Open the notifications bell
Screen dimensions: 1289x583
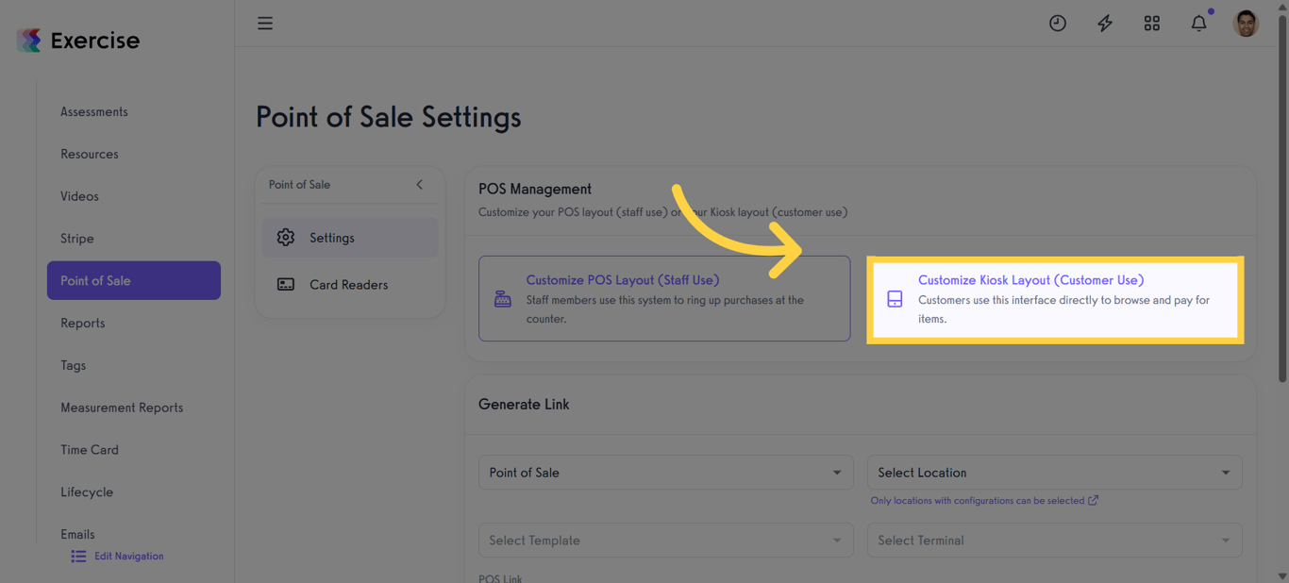pyautogui.click(x=1197, y=23)
